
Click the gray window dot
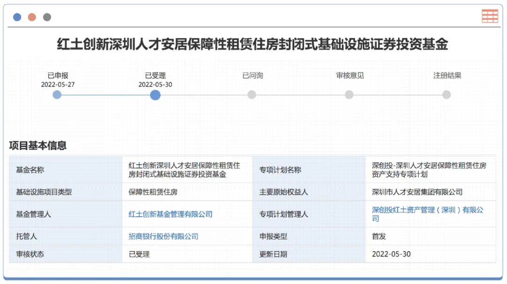(x=47, y=17)
